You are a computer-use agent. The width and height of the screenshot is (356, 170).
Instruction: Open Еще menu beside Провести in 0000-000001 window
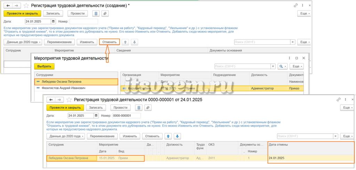(347, 107)
